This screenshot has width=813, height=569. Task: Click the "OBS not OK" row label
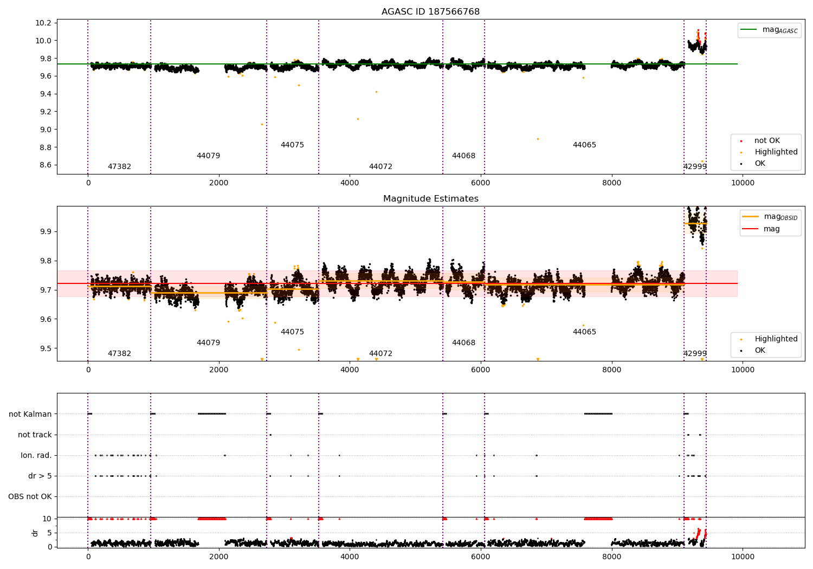[x=30, y=497]
